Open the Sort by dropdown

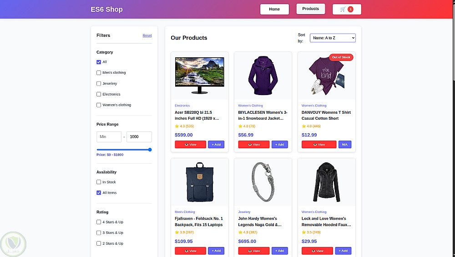click(x=333, y=38)
